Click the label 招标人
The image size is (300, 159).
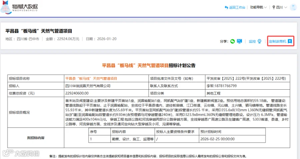click(14, 86)
